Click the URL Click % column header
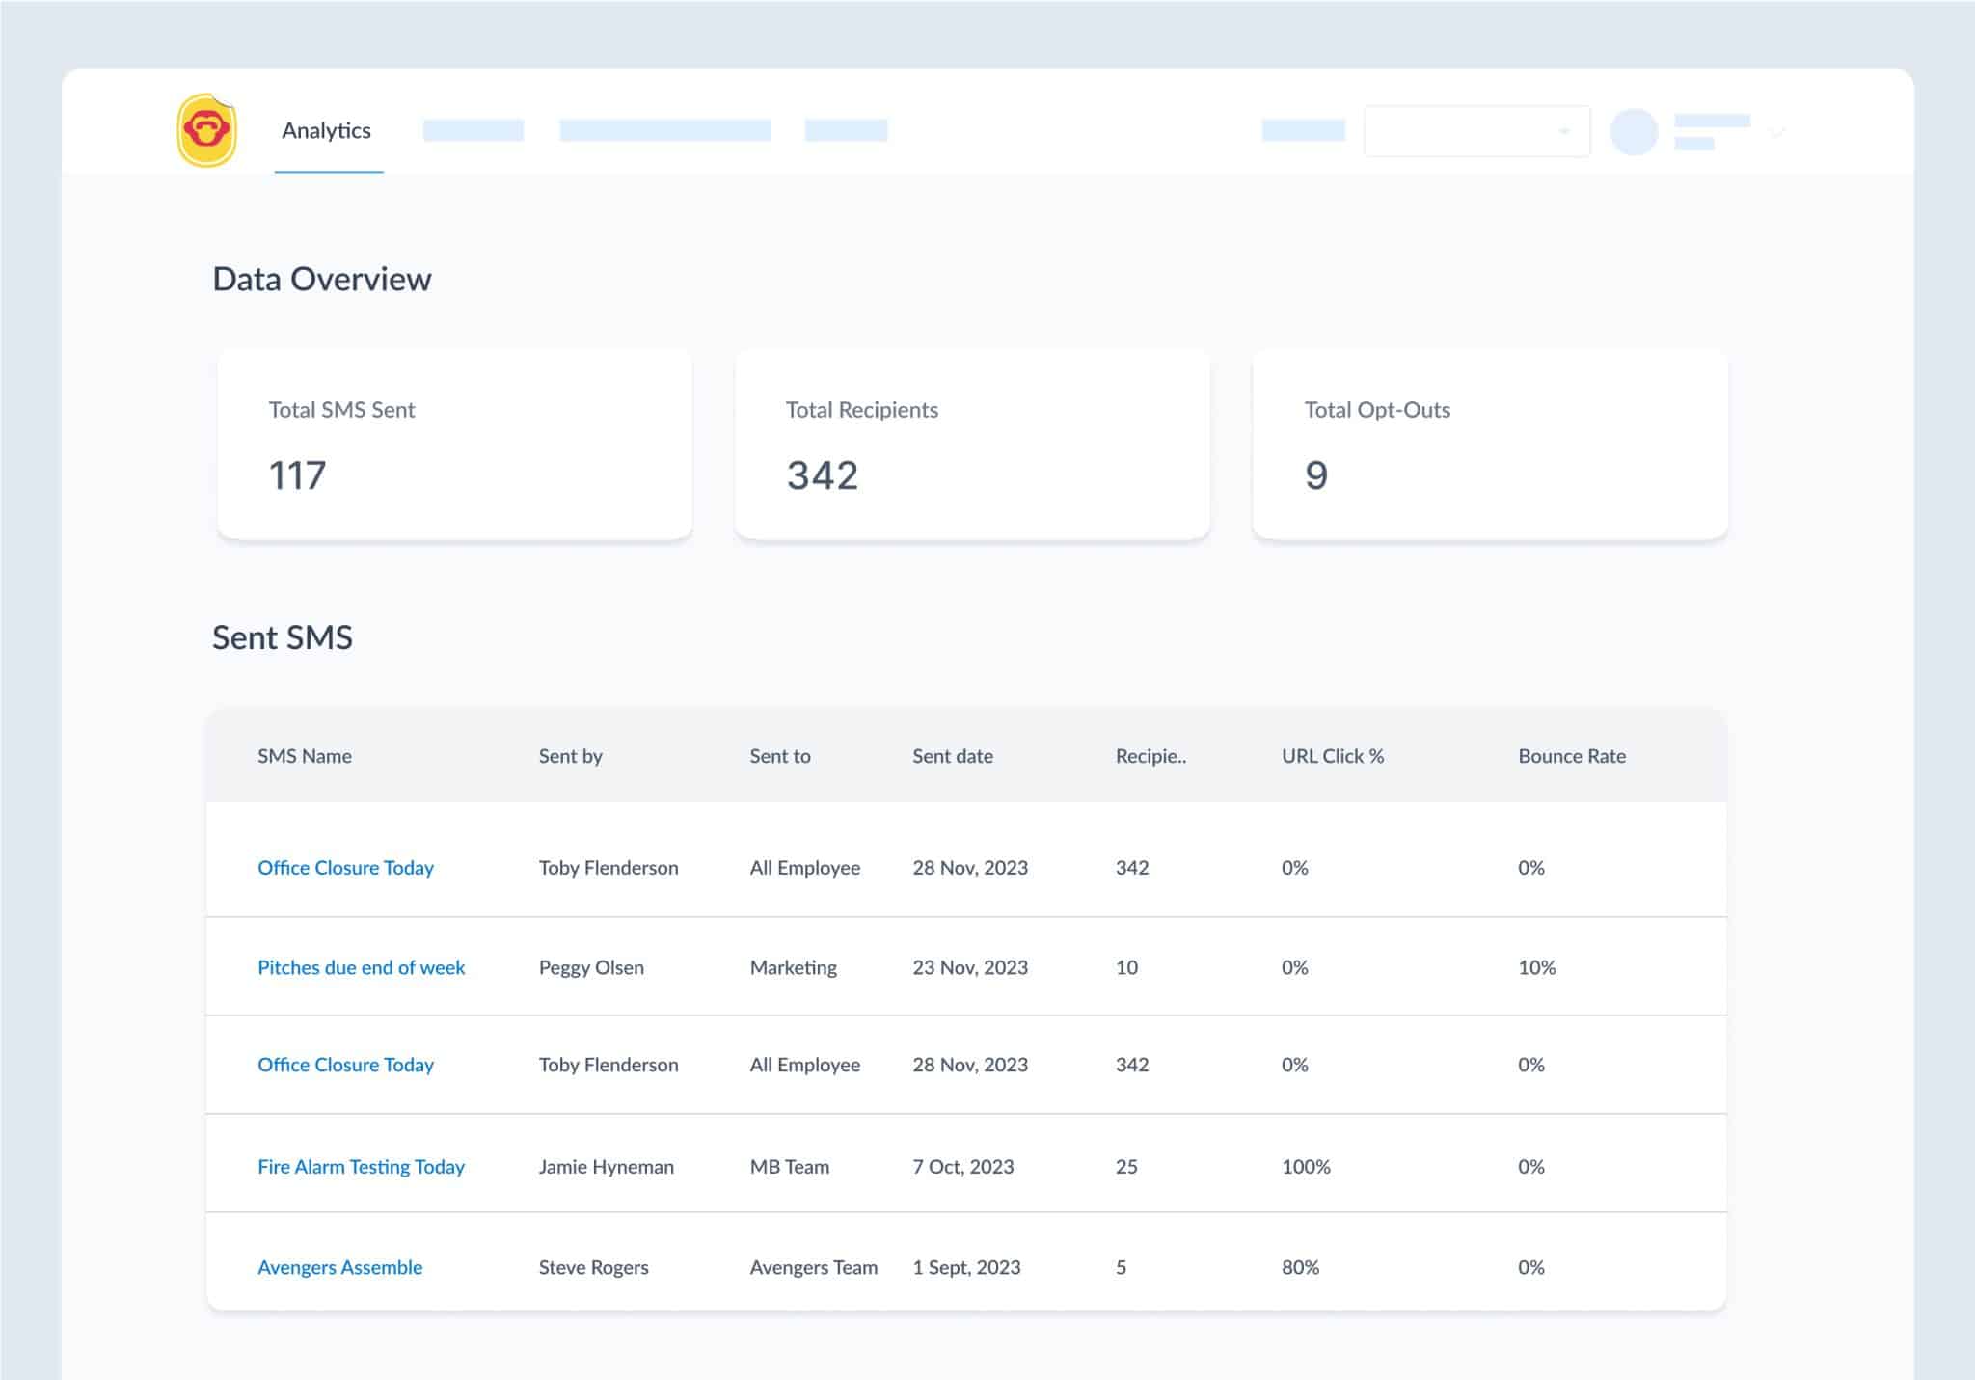Image resolution: width=1975 pixels, height=1380 pixels. [x=1332, y=756]
